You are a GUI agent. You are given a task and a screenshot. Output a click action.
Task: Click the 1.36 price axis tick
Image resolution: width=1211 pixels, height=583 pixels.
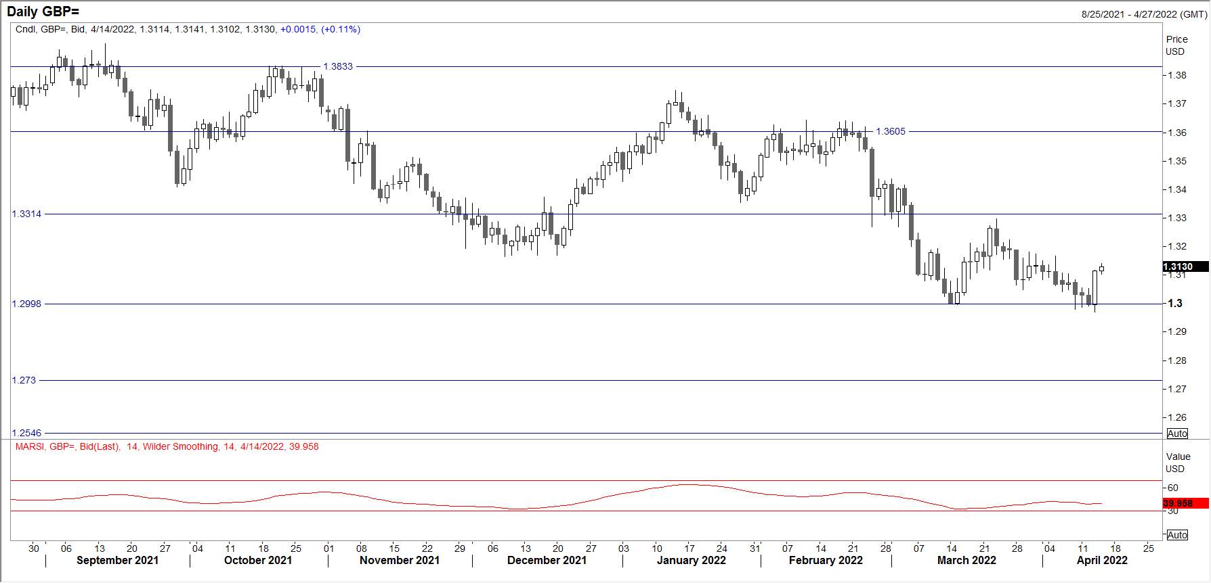click(x=1177, y=133)
